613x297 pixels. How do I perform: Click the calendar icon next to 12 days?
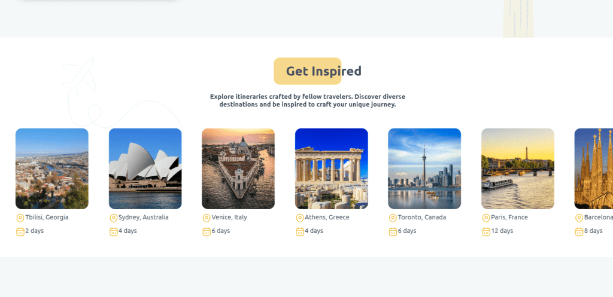486,232
